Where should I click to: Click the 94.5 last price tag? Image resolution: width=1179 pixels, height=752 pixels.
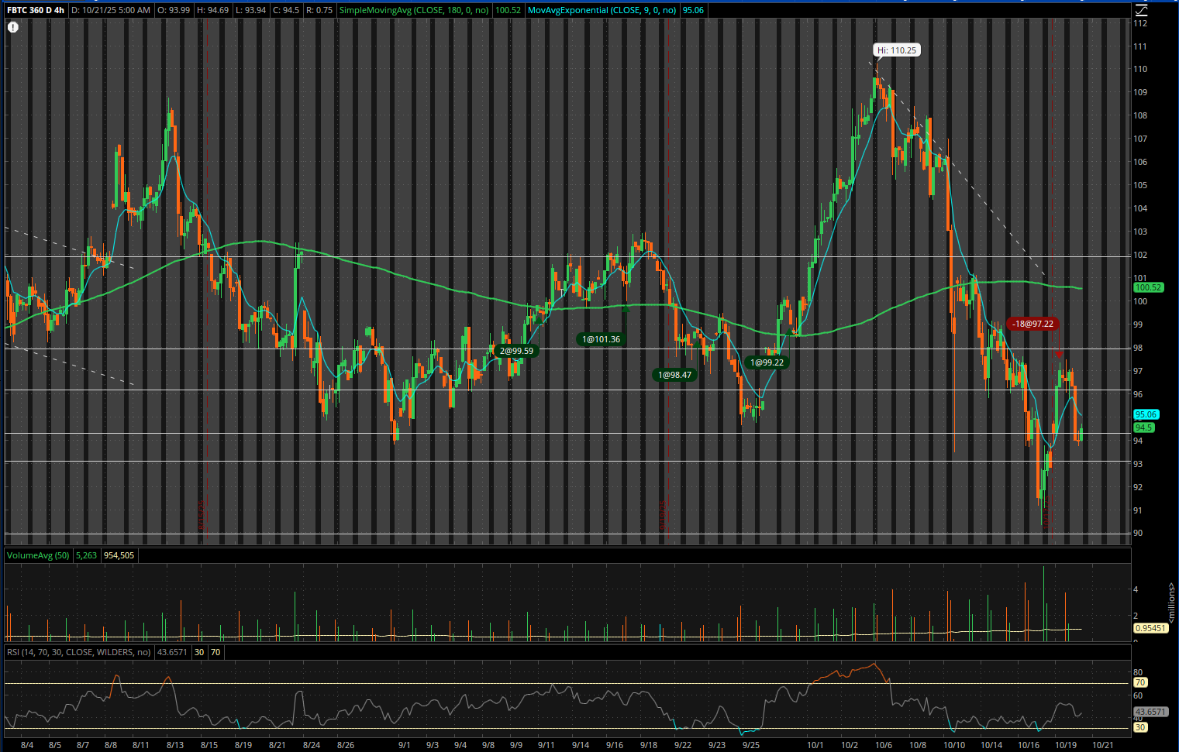1143,428
